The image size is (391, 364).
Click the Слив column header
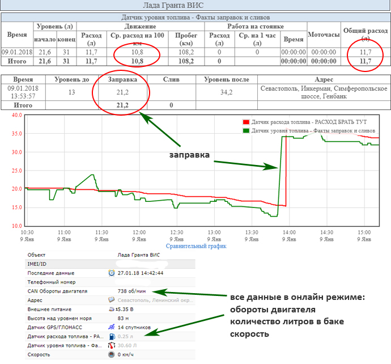click(x=171, y=80)
